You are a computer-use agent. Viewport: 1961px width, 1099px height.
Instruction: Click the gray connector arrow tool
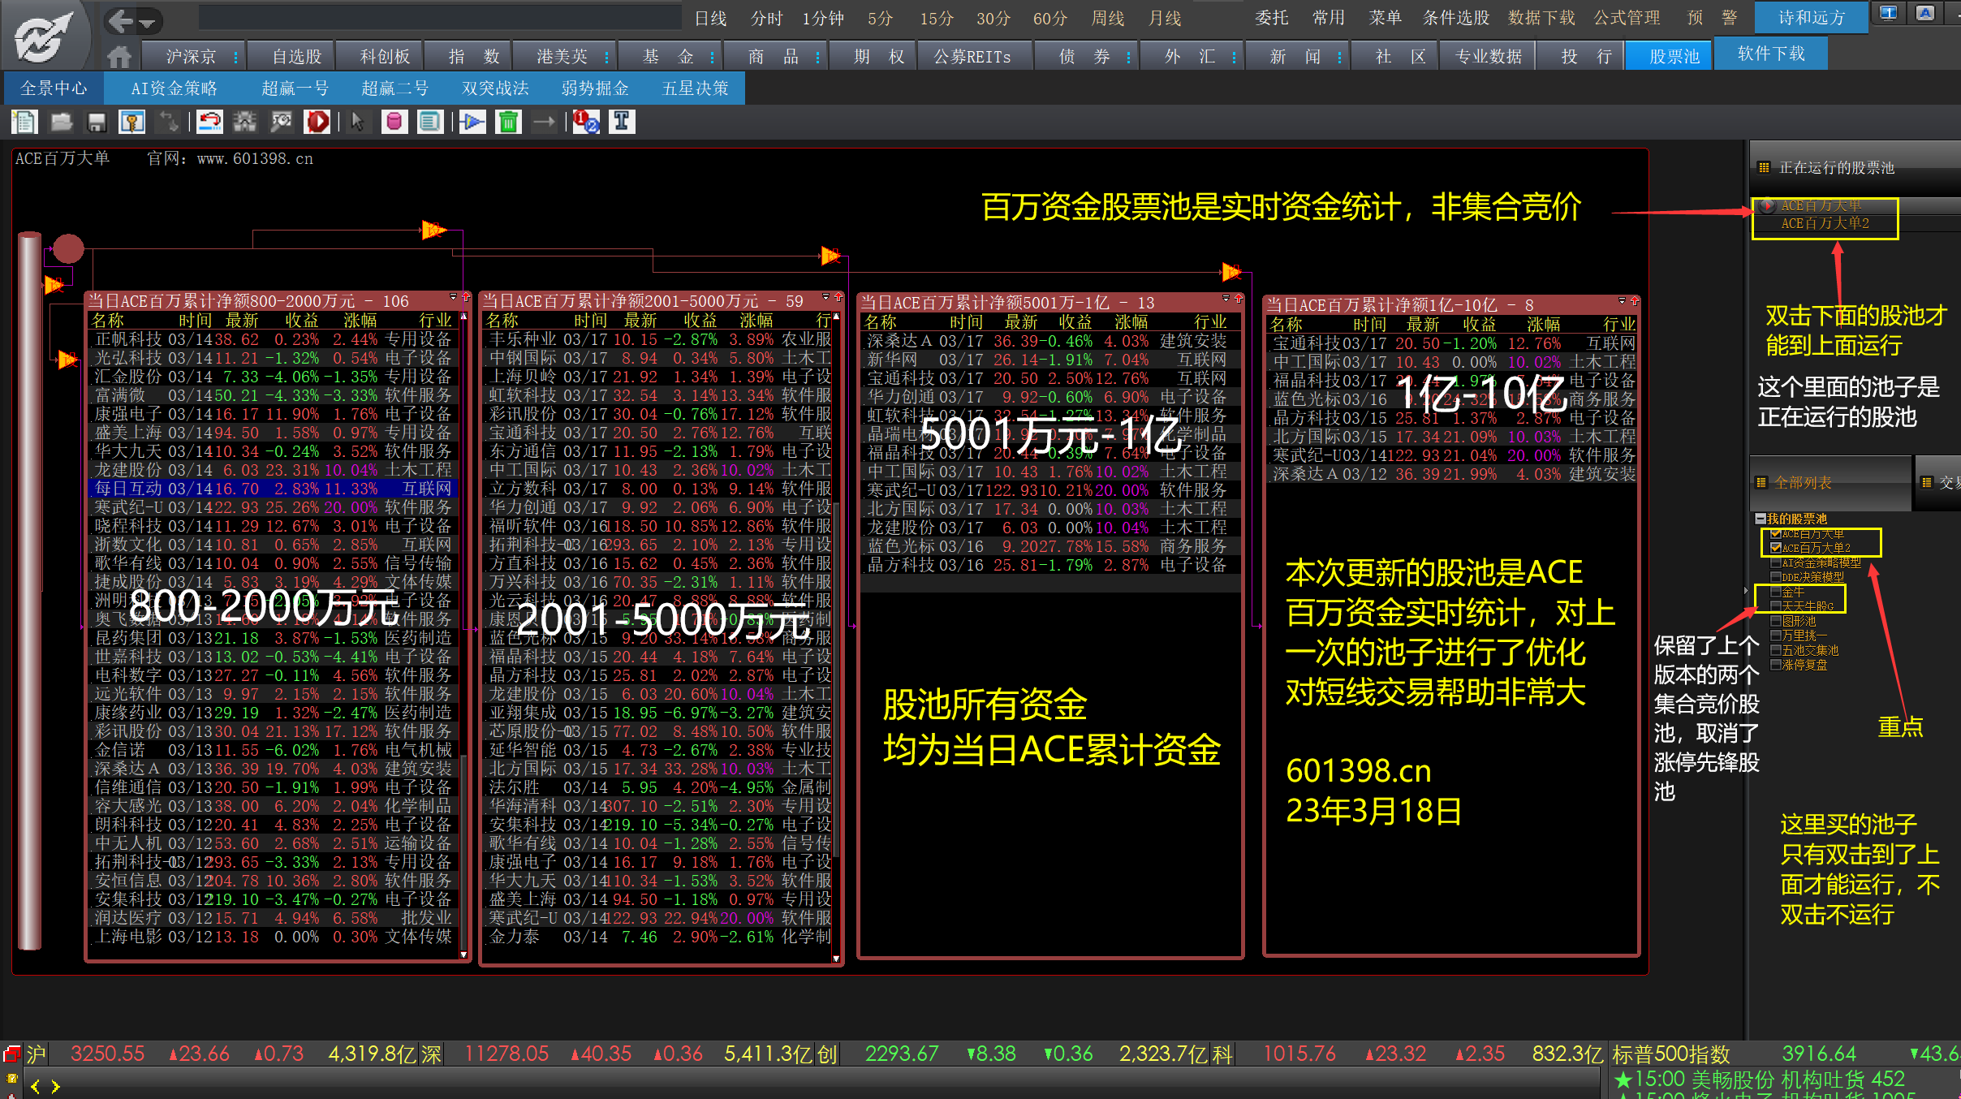pyautogui.click(x=544, y=123)
